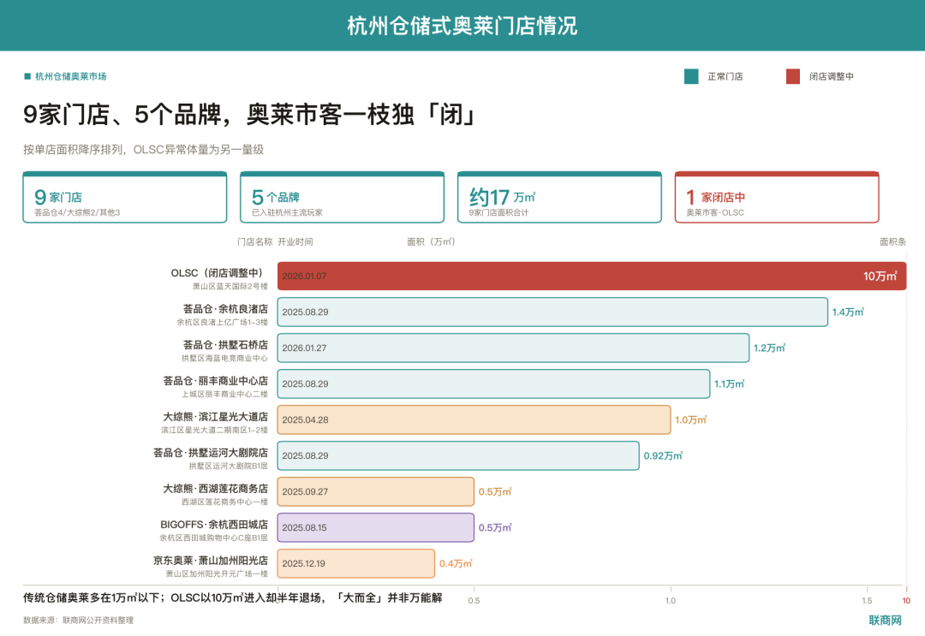The width and height of the screenshot is (925, 636).
Task: Click the 1.4万㎡ area value
Action: coord(848,312)
